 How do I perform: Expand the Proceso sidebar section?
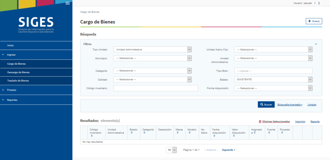point(36,90)
